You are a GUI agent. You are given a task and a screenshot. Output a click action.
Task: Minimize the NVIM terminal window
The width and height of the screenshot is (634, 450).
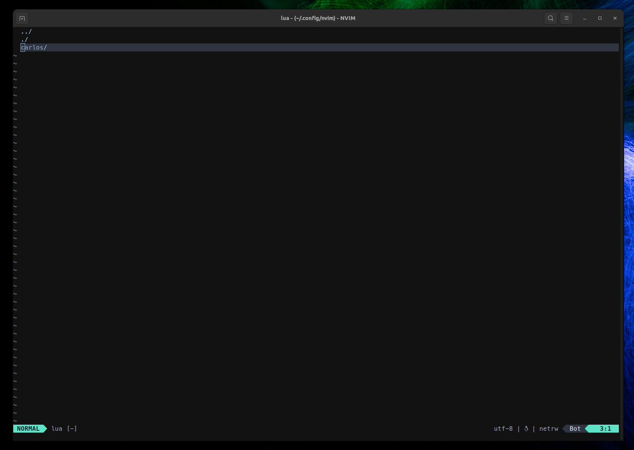point(585,18)
